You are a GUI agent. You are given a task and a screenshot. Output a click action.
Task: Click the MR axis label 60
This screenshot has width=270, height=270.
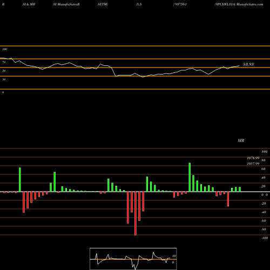click(x=263, y=169)
